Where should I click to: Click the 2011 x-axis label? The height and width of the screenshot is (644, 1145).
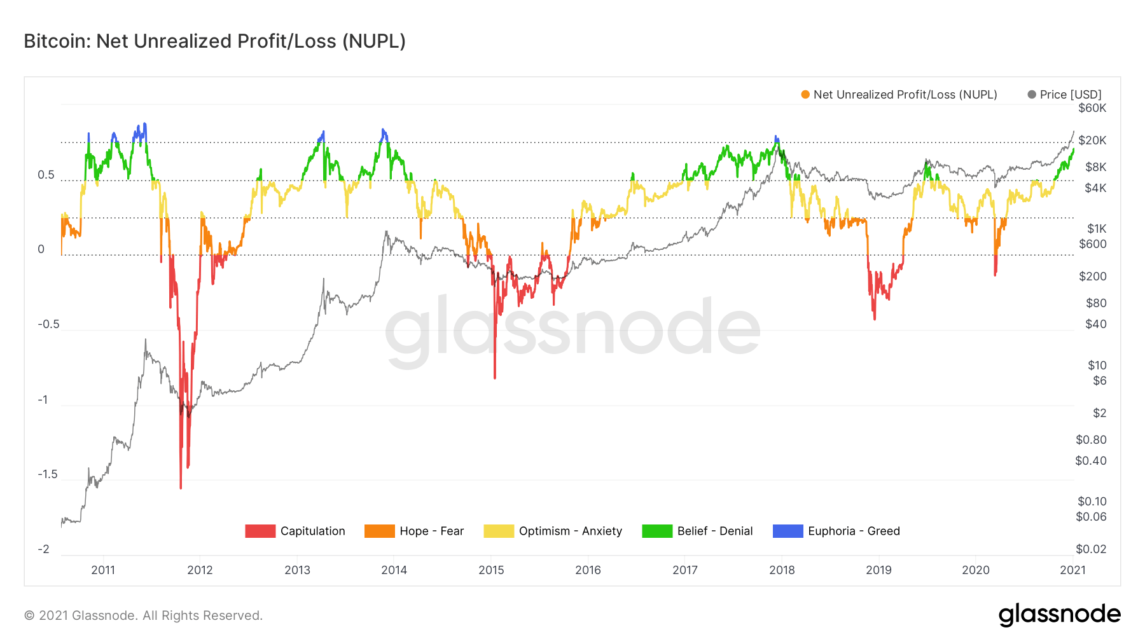(103, 570)
